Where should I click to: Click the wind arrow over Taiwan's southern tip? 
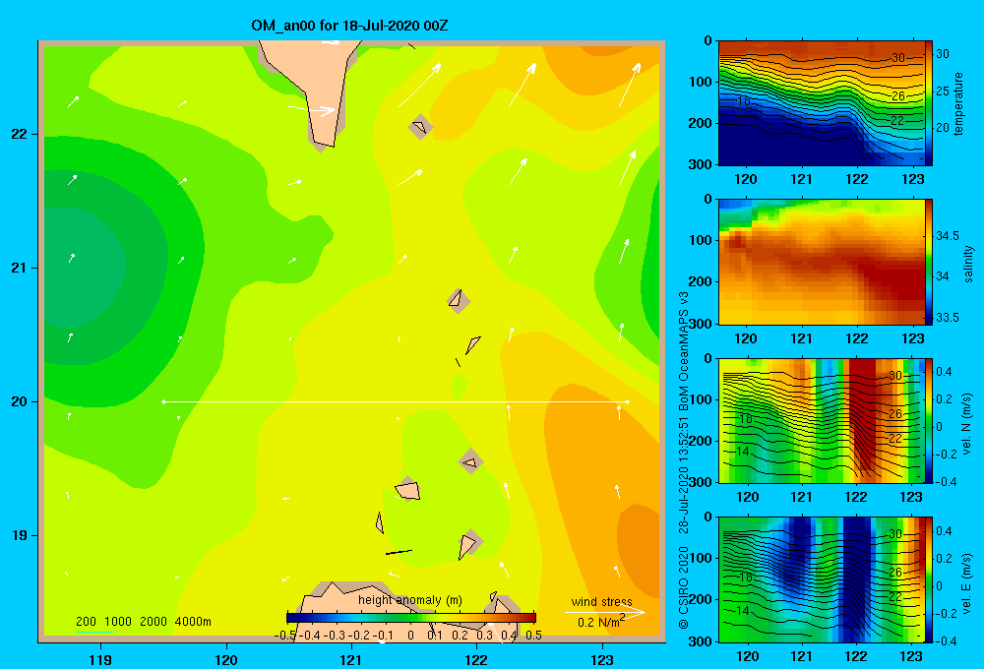coord(312,110)
